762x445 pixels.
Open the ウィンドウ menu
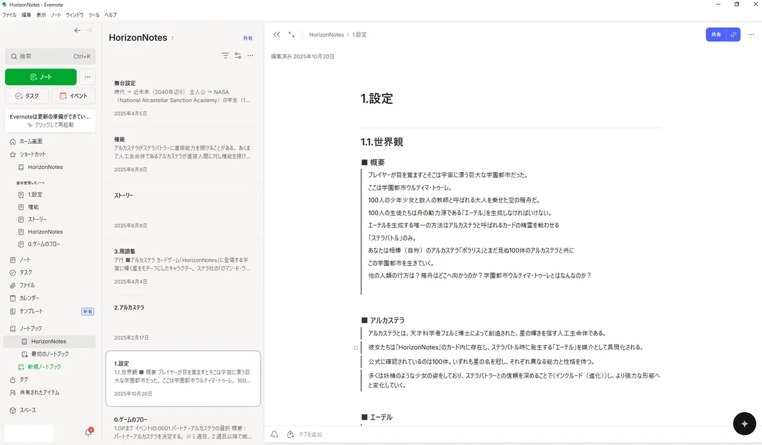(x=75, y=15)
